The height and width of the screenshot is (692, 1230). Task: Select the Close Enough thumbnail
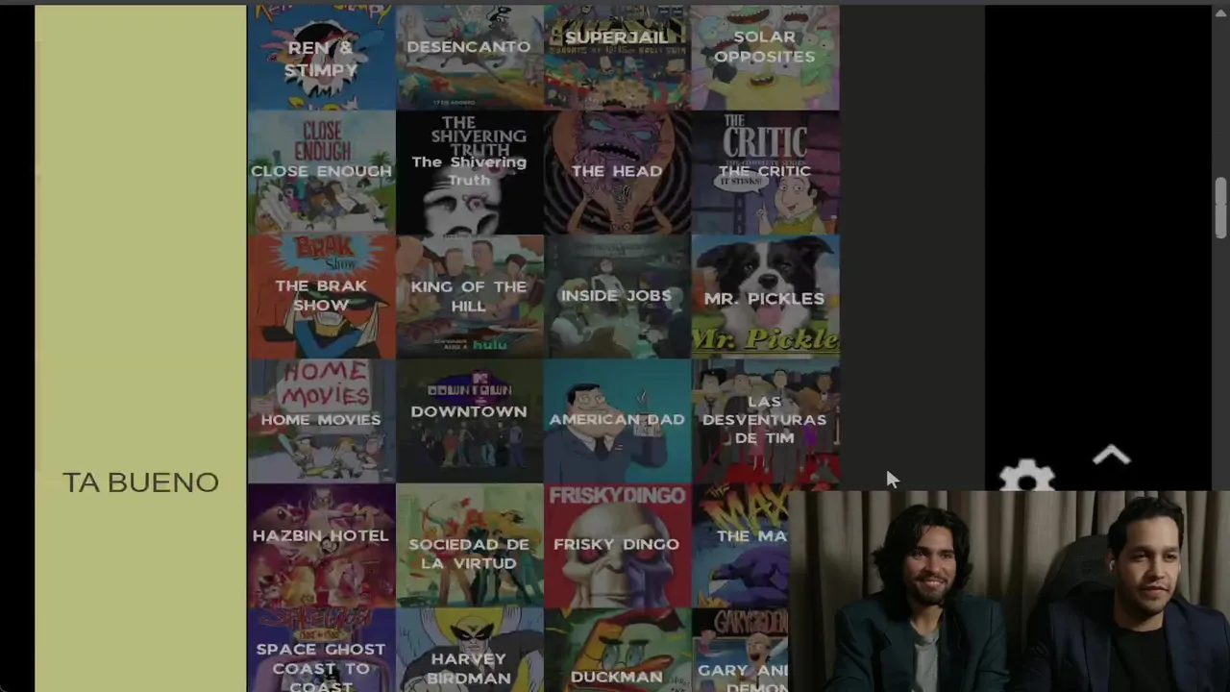321,172
